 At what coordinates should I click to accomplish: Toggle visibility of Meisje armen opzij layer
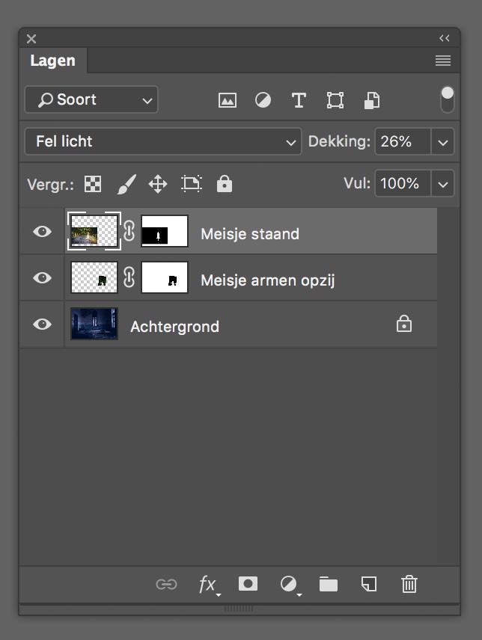click(43, 278)
